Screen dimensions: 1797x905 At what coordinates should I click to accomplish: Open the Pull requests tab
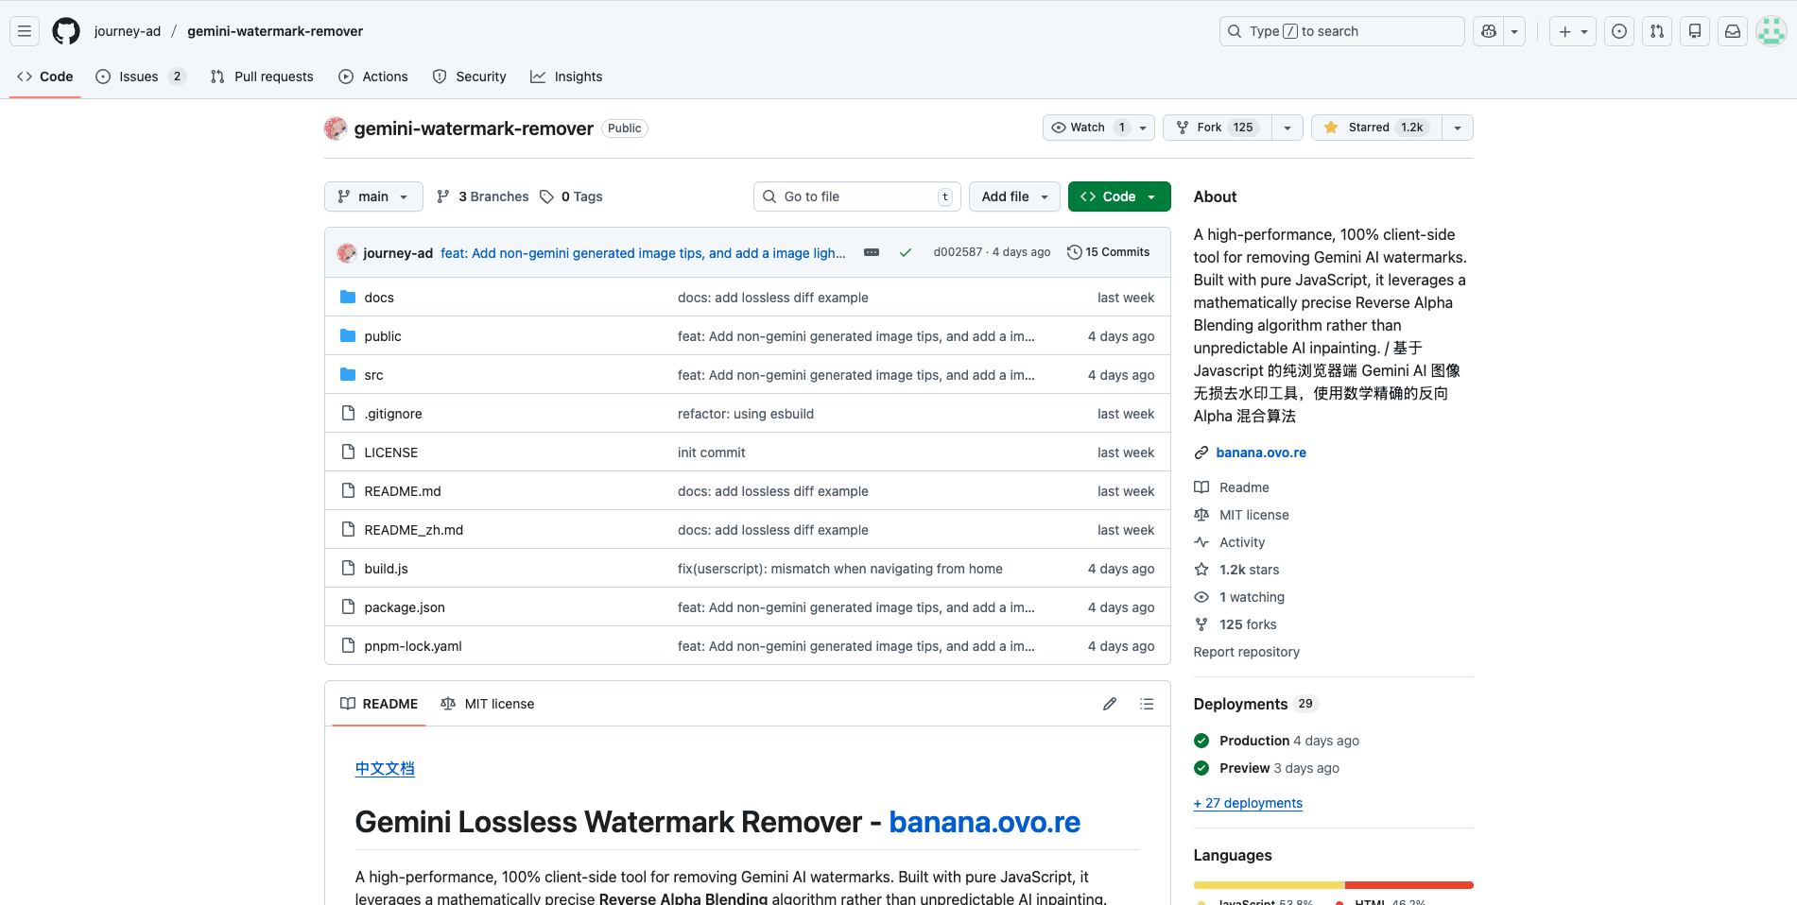point(262,77)
